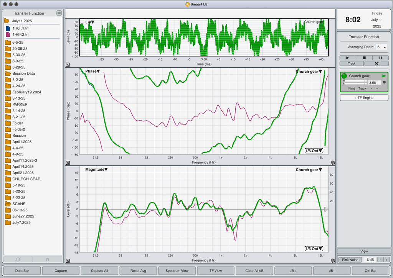This screenshot has width=393, height=278.
Task: Open phase plot gear settings
Action: (x=333, y=163)
